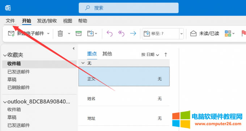Click the Delete trash can icon

click(x=60, y=33)
